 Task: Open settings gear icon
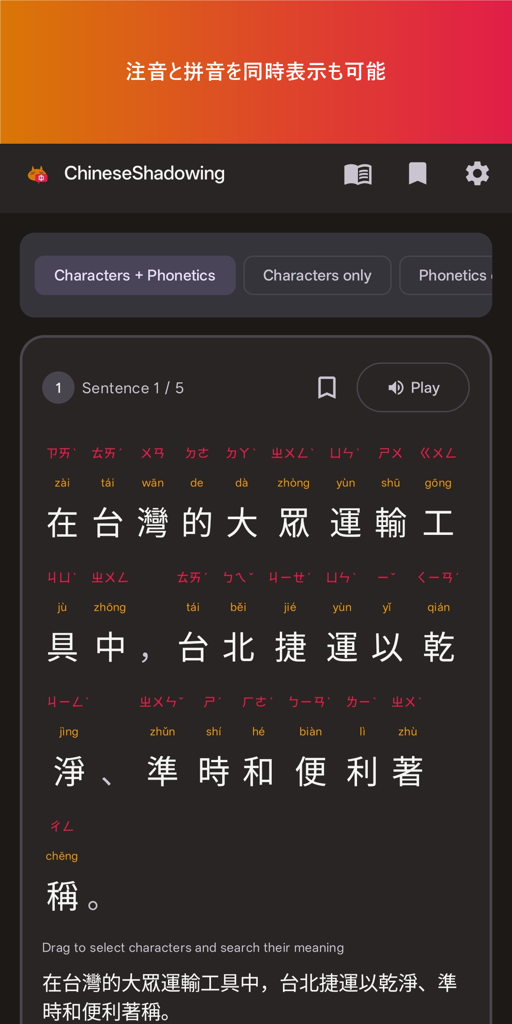click(477, 173)
